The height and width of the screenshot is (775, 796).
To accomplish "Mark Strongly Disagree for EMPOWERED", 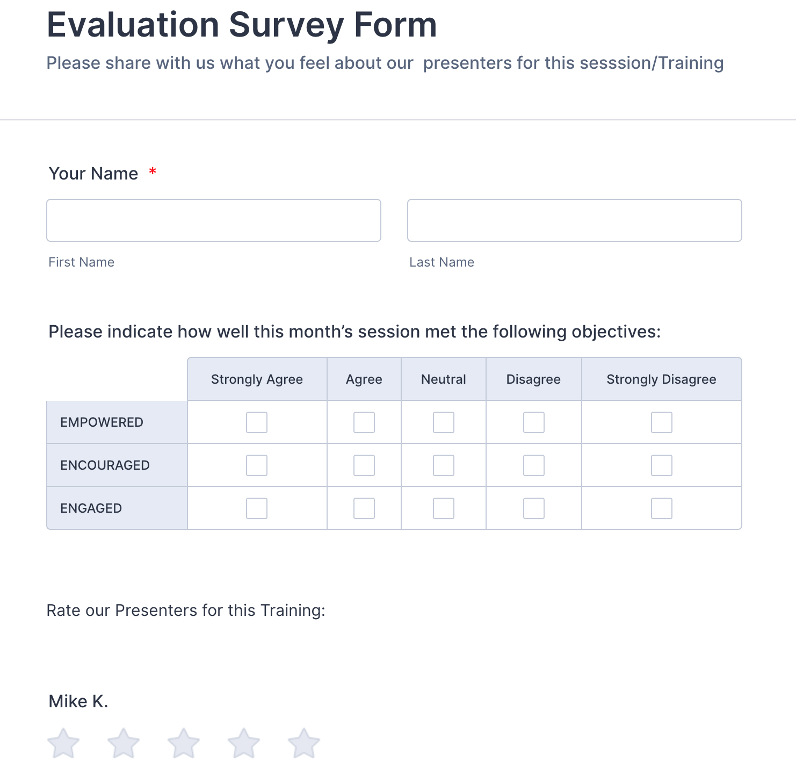I will (x=662, y=422).
